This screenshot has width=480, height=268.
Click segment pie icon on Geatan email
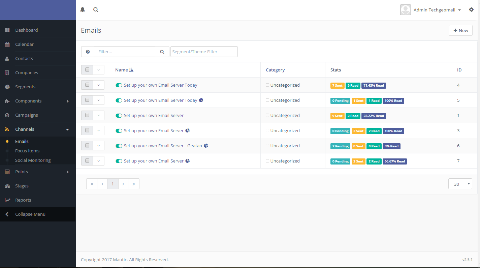(206, 146)
